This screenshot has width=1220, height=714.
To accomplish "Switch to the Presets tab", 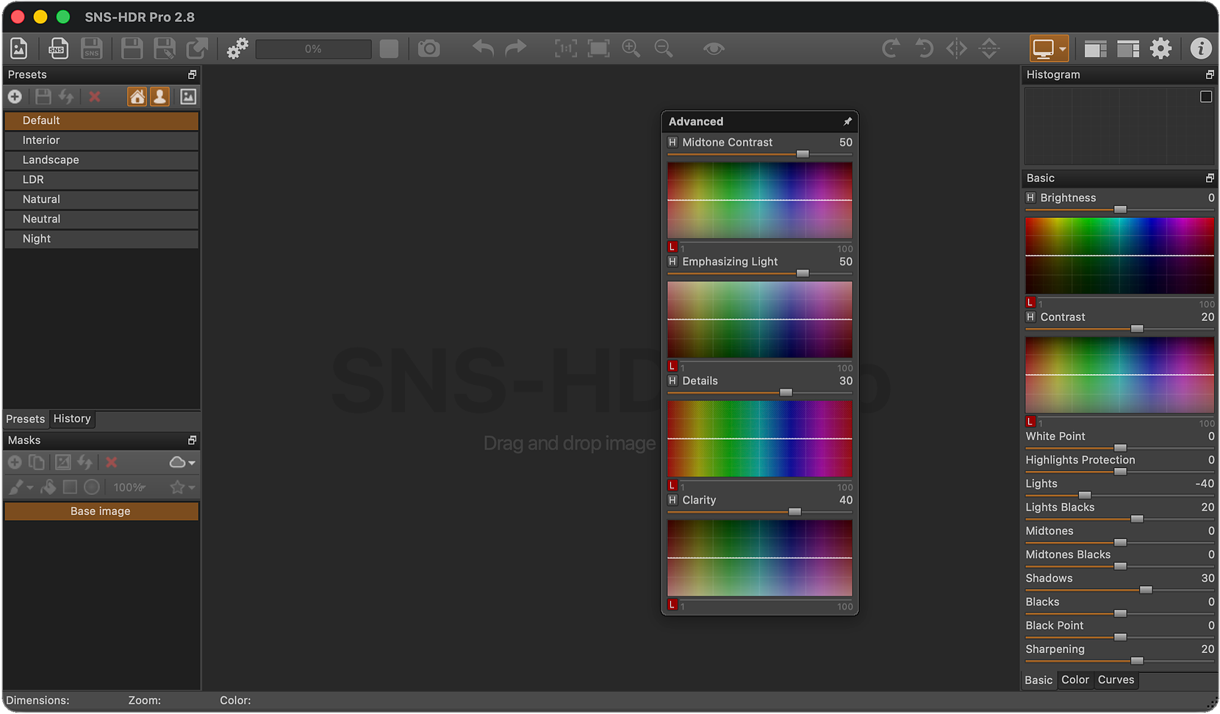I will 26,419.
